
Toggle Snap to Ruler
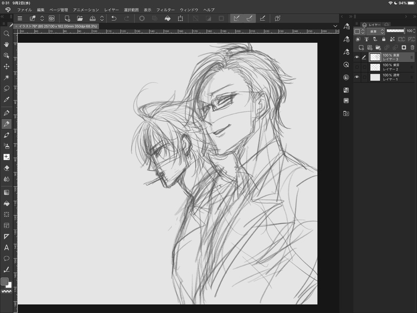click(x=236, y=18)
